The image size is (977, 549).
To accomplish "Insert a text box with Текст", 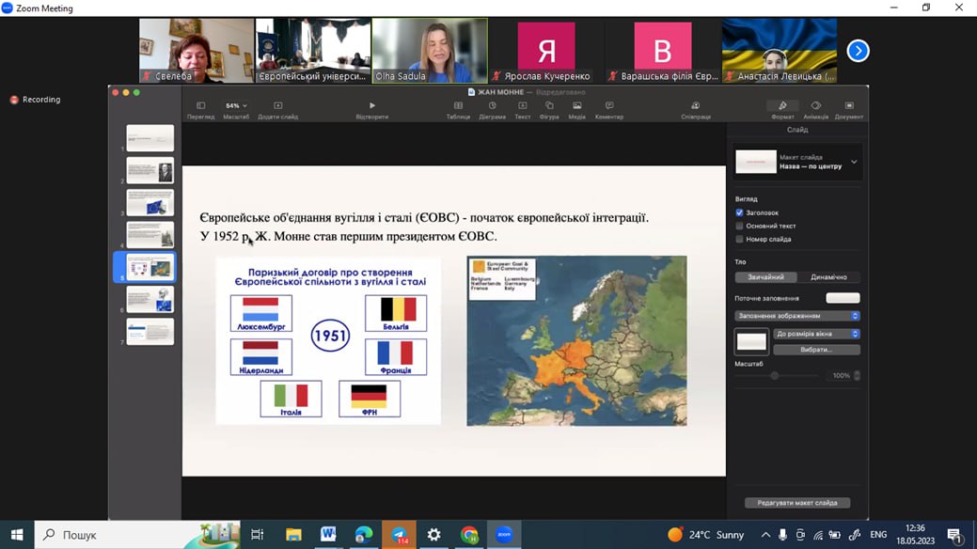I will click(522, 106).
